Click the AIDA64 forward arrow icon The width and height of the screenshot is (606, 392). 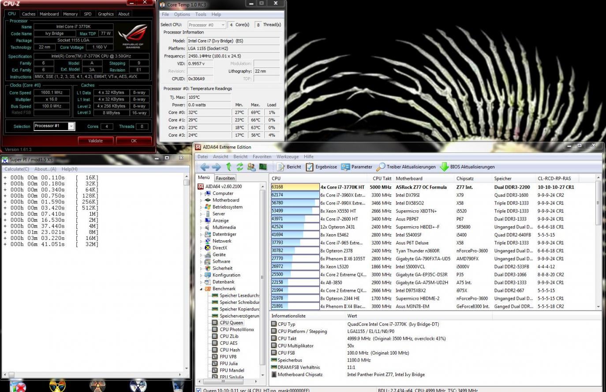point(216,167)
